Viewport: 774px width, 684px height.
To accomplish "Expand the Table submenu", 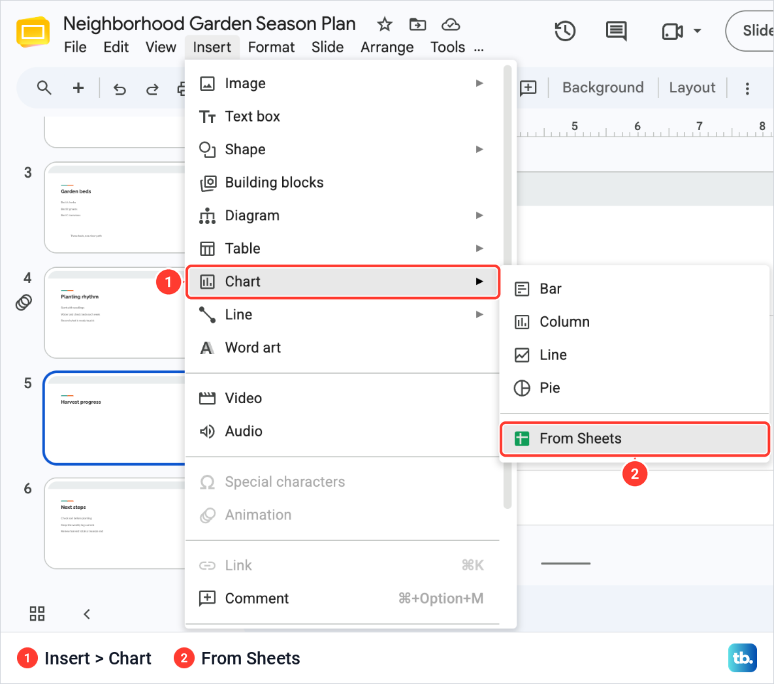I will 342,248.
